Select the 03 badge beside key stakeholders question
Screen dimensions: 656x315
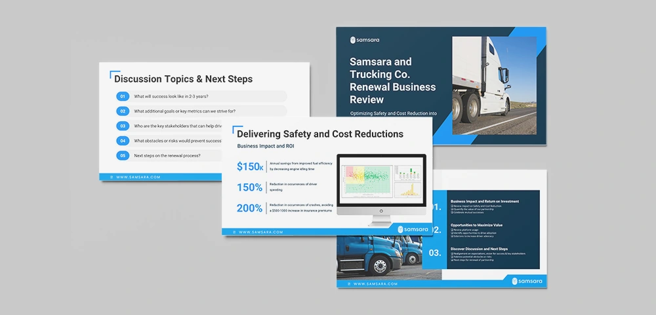point(122,126)
